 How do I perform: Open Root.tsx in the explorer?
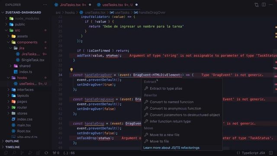click(24, 131)
